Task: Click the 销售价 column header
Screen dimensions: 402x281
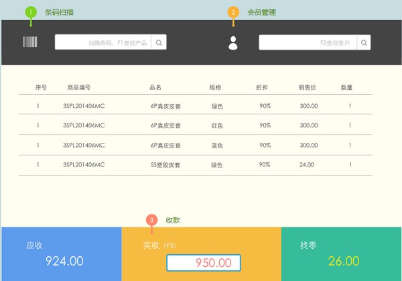Action: click(308, 87)
